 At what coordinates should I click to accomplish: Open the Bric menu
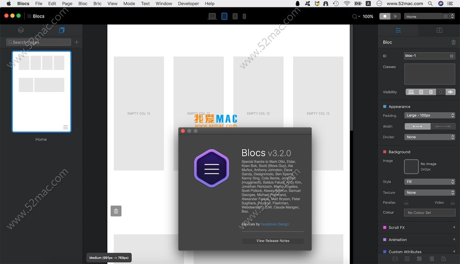click(x=97, y=4)
